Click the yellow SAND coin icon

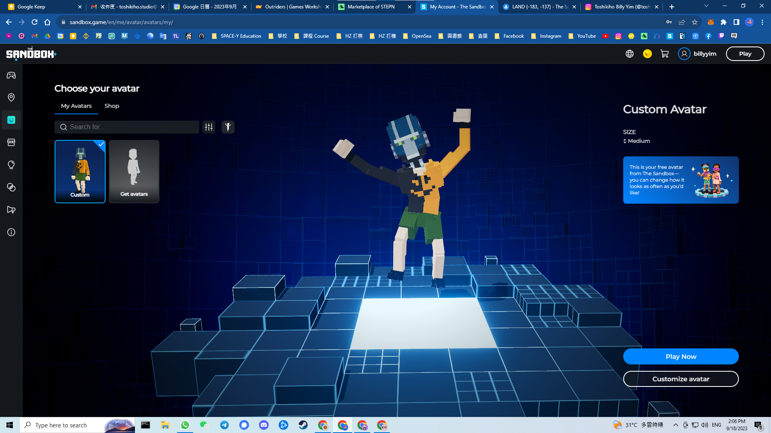tap(647, 54)
